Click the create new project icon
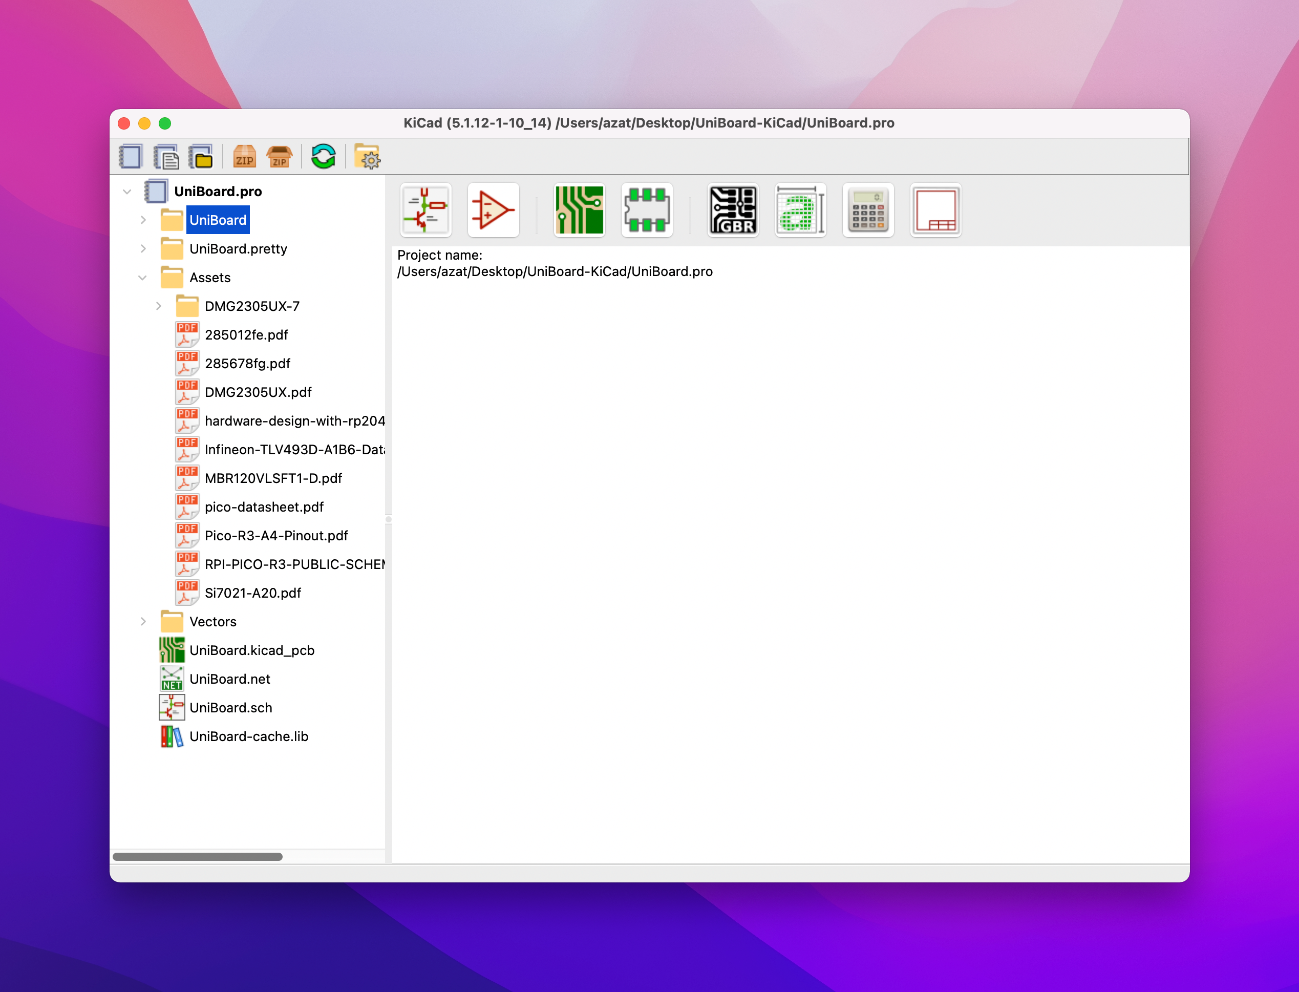The image size is (1299, 992). pyautogui.click(x=131, y=157)
